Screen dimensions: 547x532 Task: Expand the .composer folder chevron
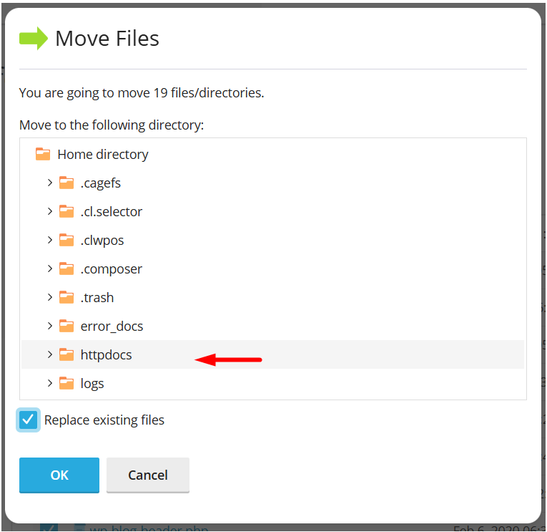pyautogui.click(x=49, y=269)
